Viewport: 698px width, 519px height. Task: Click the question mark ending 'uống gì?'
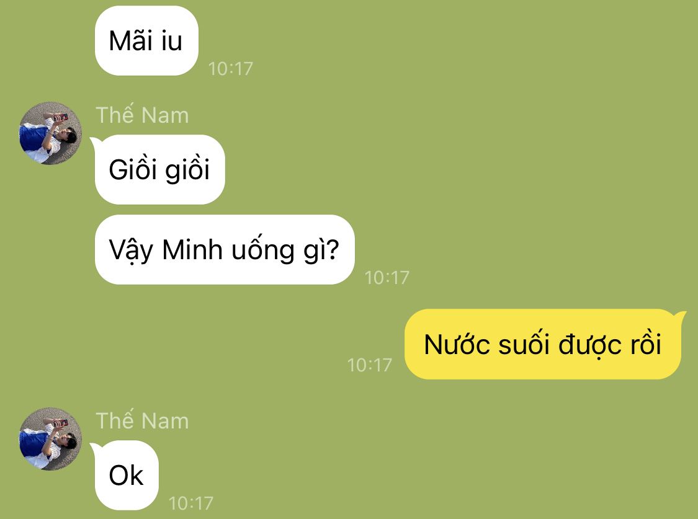(x=333, y=250)
